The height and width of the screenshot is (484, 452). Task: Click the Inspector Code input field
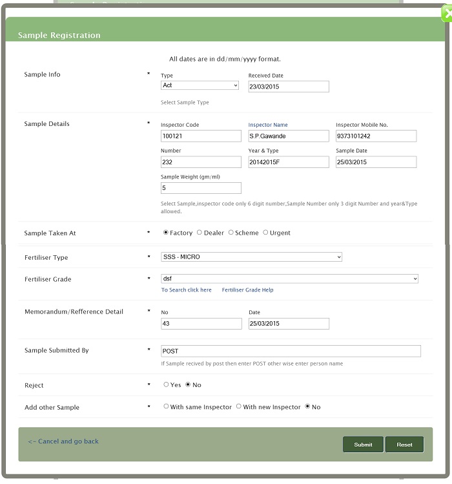[201, 136]
